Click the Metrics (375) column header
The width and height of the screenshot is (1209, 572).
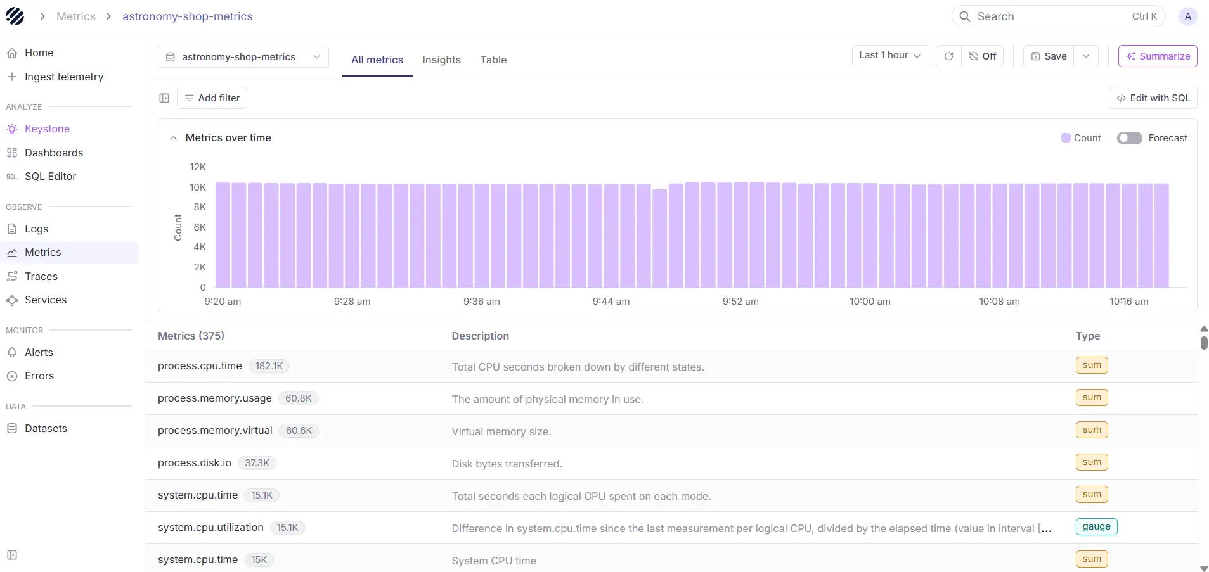click(191, 336)
